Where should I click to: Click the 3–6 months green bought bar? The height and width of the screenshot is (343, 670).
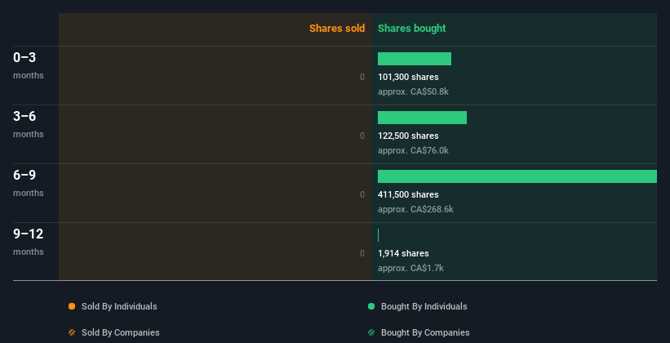422,118
